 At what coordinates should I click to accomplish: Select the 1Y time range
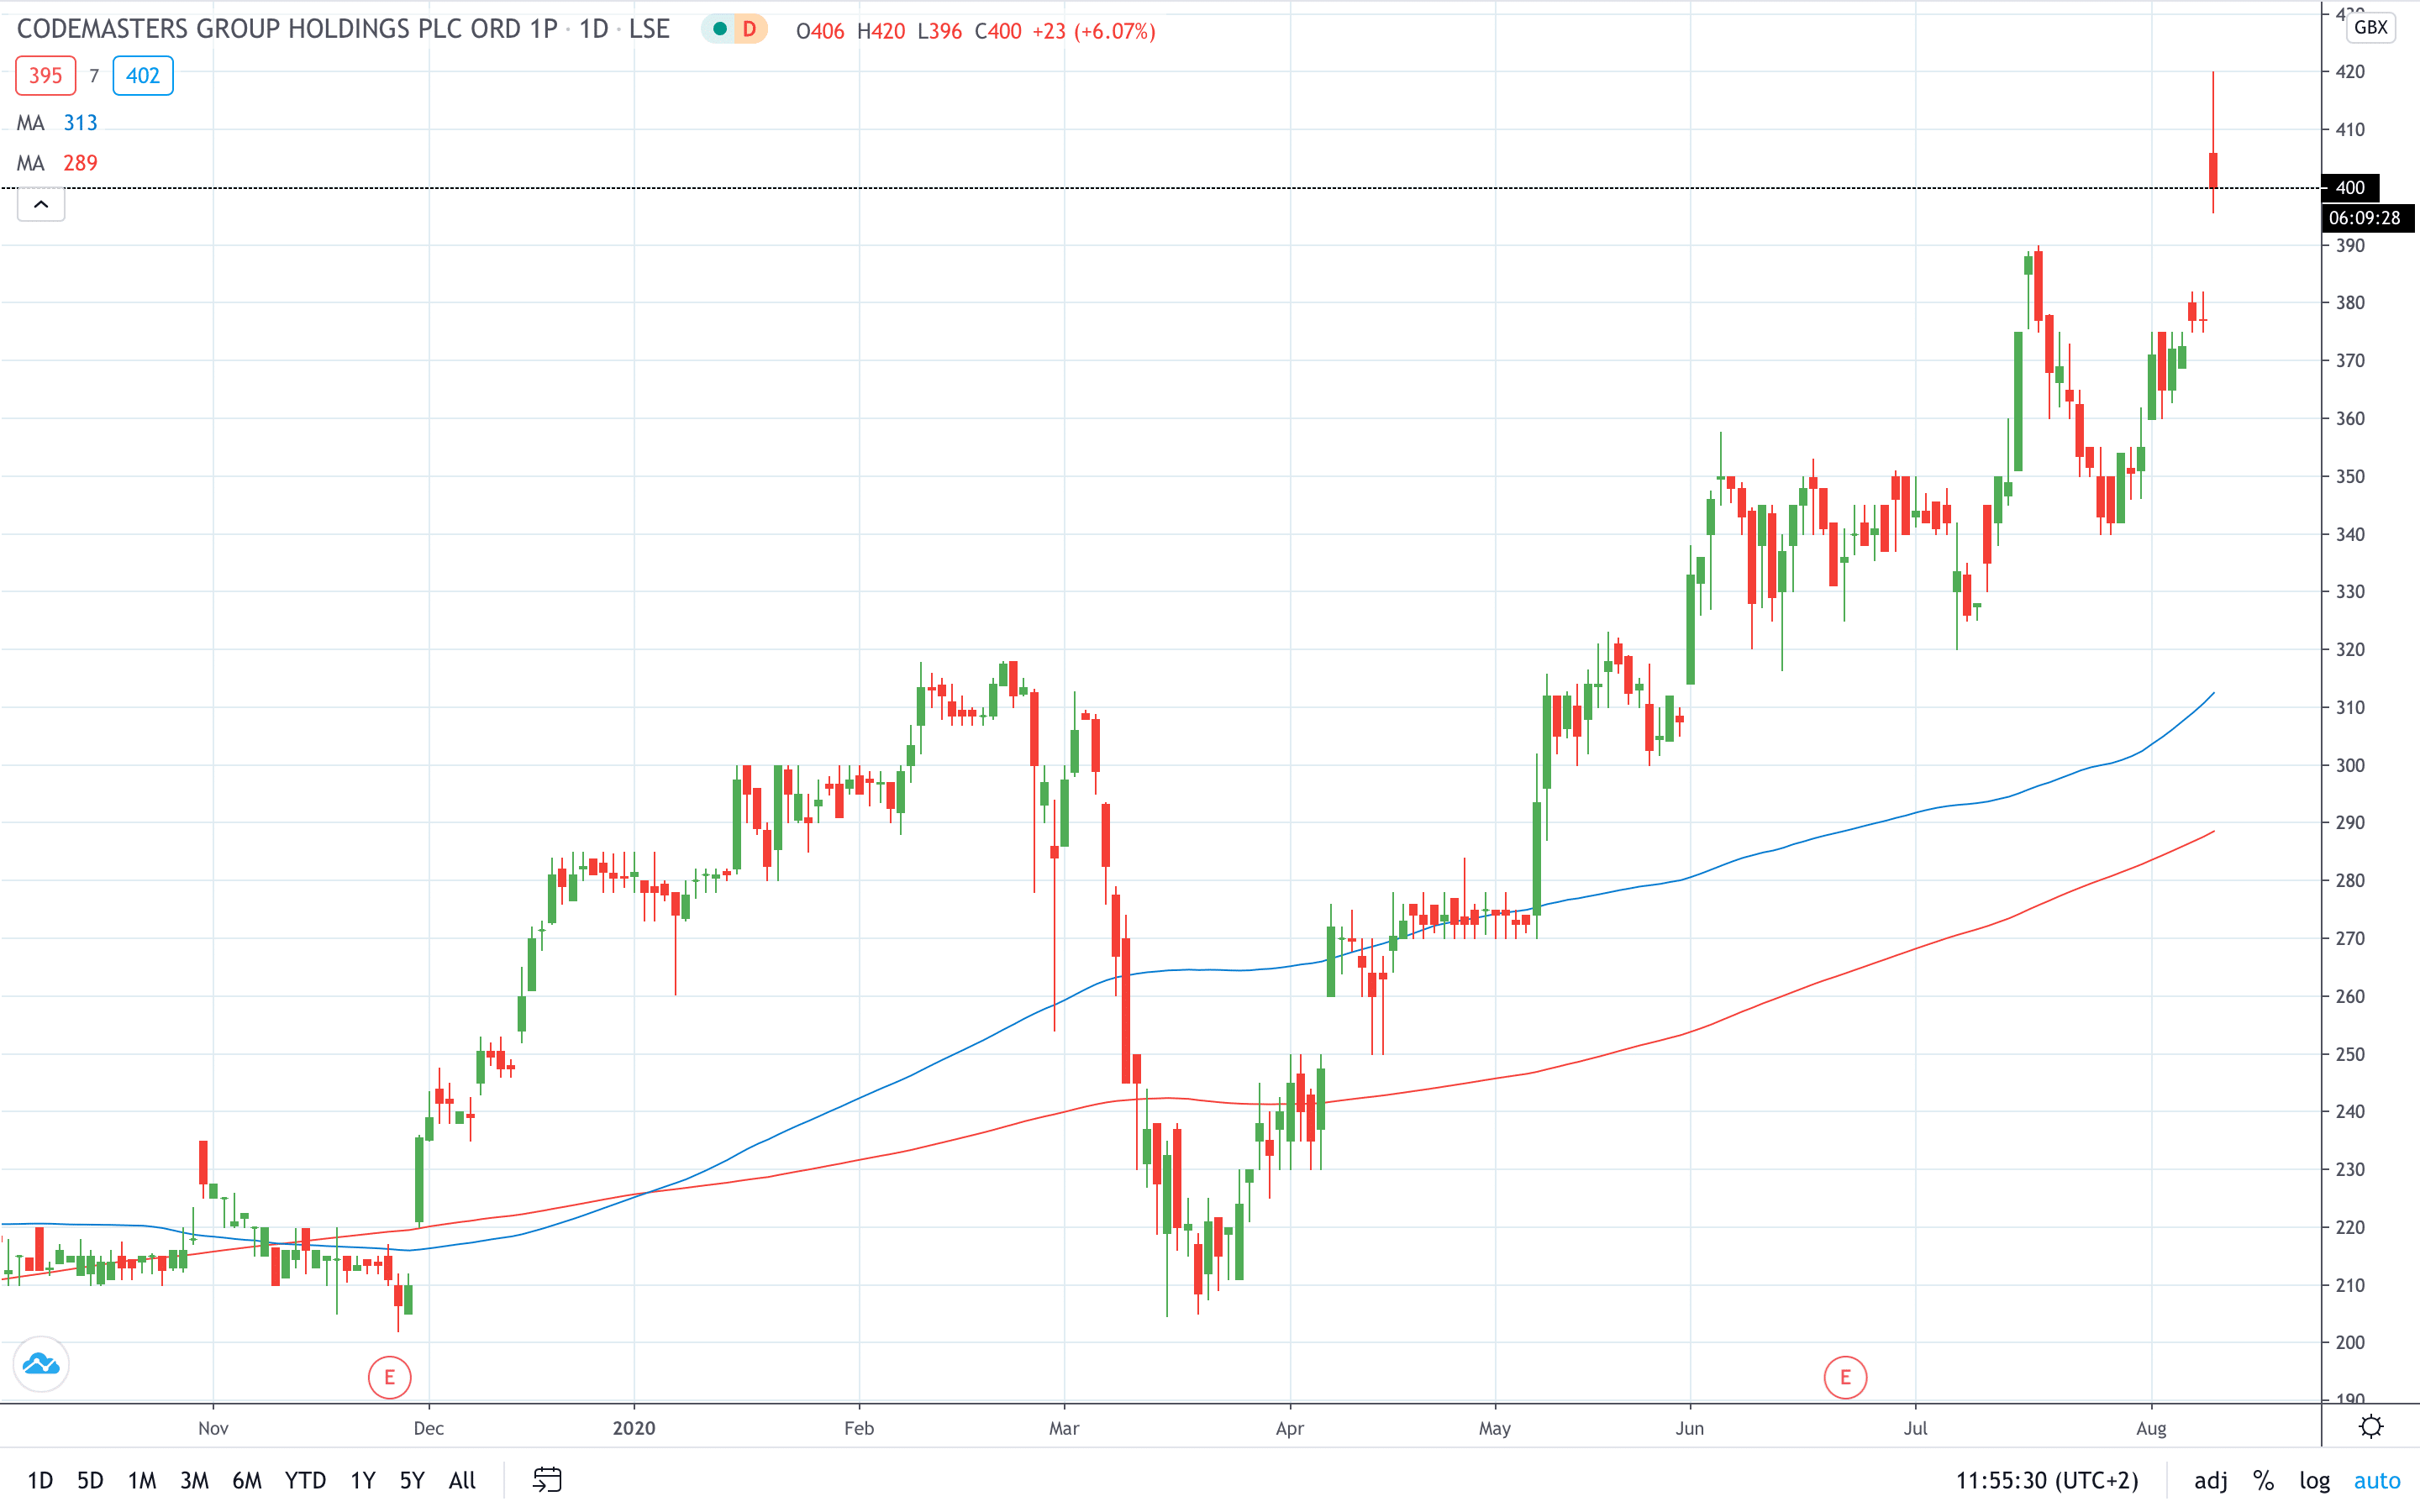[x=363, y=1480]
